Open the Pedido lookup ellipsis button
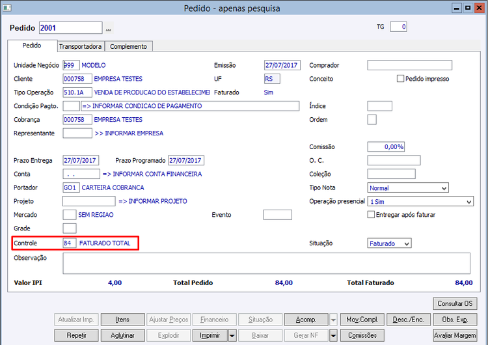Screen dimensions: 488x345 click(108, 29)
